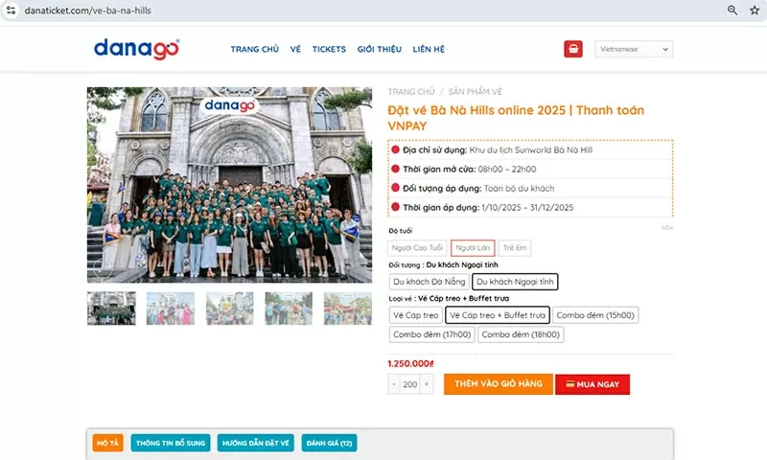
Task: Decrease ticket quantity with minus button
Action: pyautogui.click(x=394, y=384)
